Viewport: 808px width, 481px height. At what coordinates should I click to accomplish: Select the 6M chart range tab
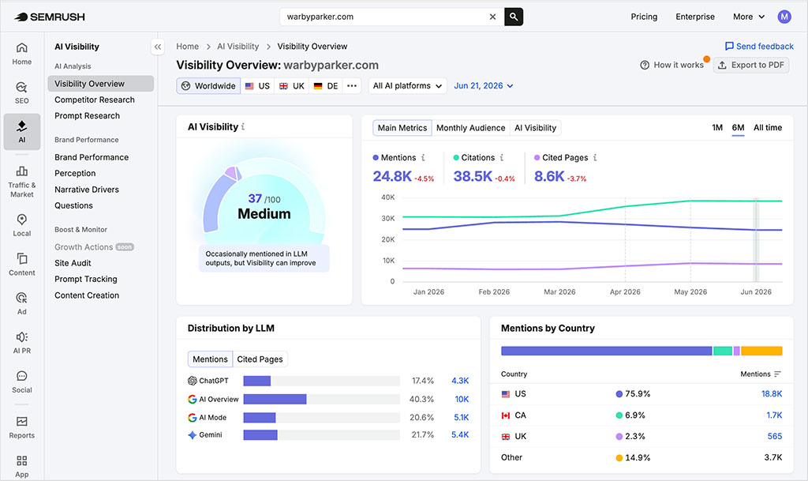pos(738,128)
